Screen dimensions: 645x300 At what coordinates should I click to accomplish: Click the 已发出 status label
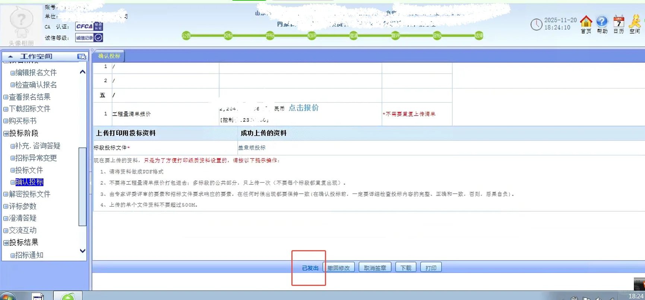[x=310, y=268]
